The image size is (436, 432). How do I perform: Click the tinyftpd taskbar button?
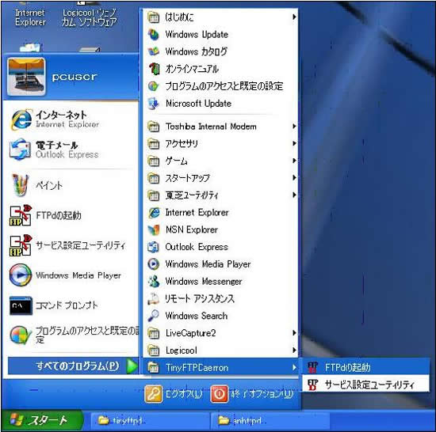click(150, 421)
